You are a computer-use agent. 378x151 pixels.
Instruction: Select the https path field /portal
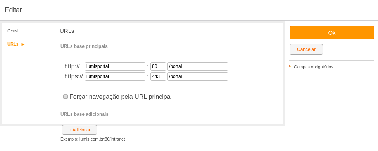(198, 76)
